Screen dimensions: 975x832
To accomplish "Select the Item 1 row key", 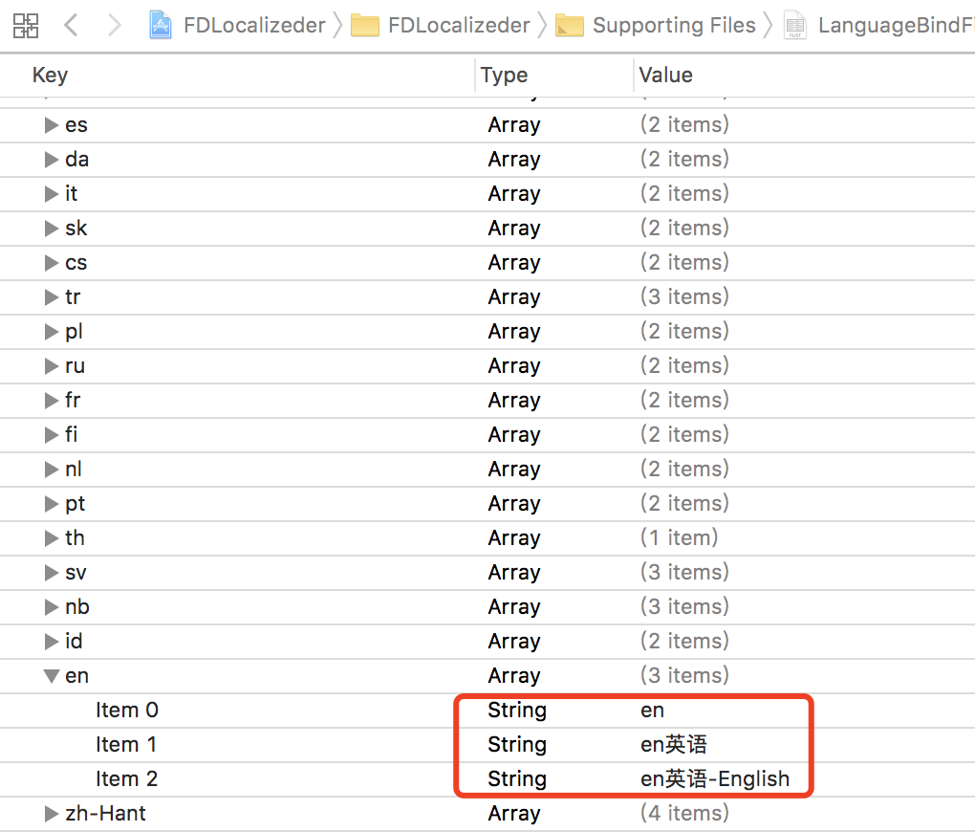I will [x=125, y=745].
